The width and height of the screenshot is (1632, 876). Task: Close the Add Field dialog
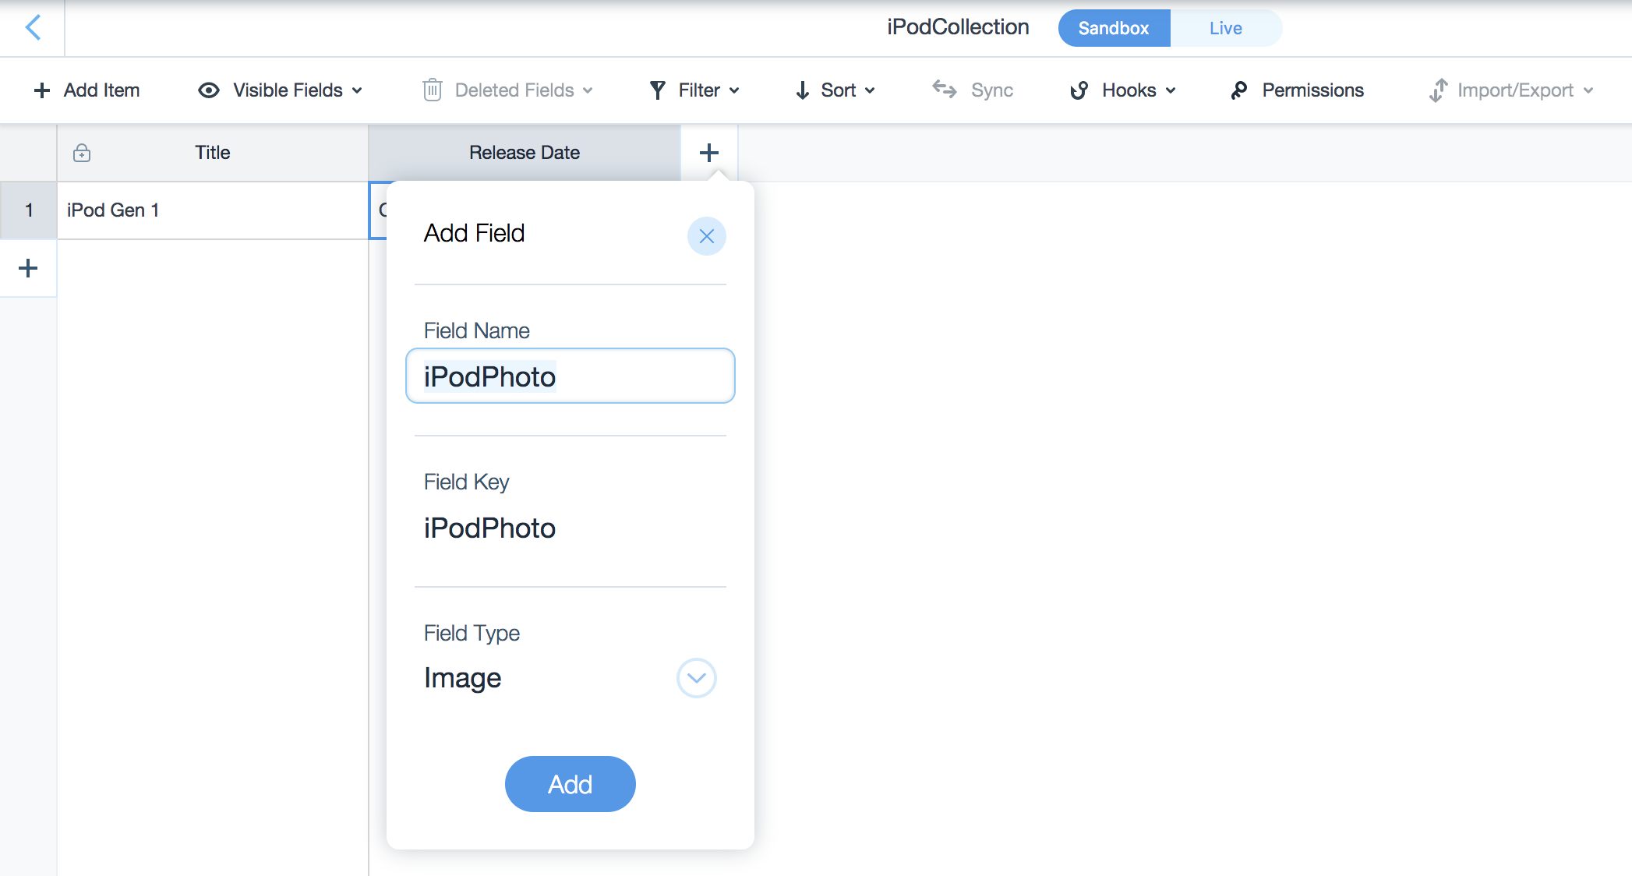tap(706, 236)
